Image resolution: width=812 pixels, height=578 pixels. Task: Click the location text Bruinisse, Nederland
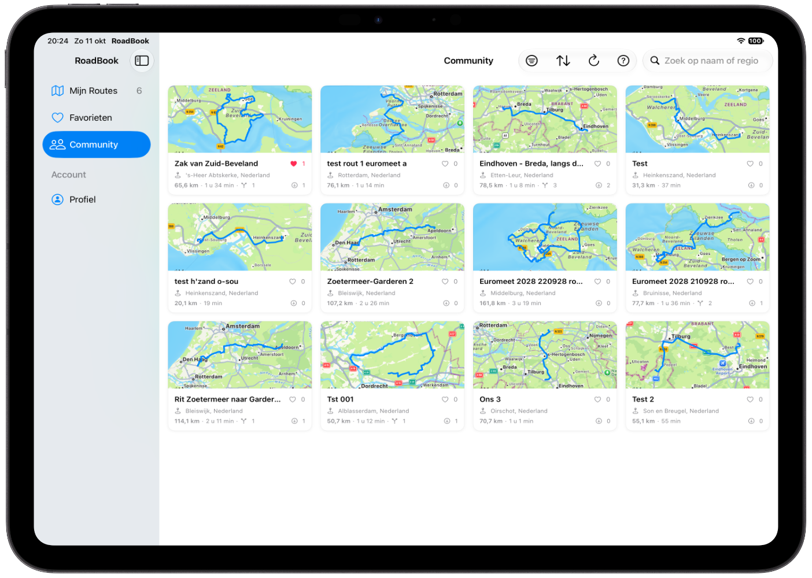point(672,293)
